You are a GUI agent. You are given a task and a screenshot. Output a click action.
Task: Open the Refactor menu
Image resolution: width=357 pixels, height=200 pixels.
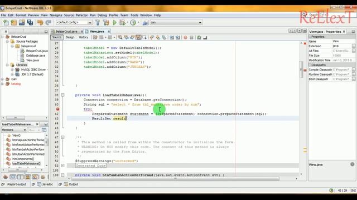point(82,15)
